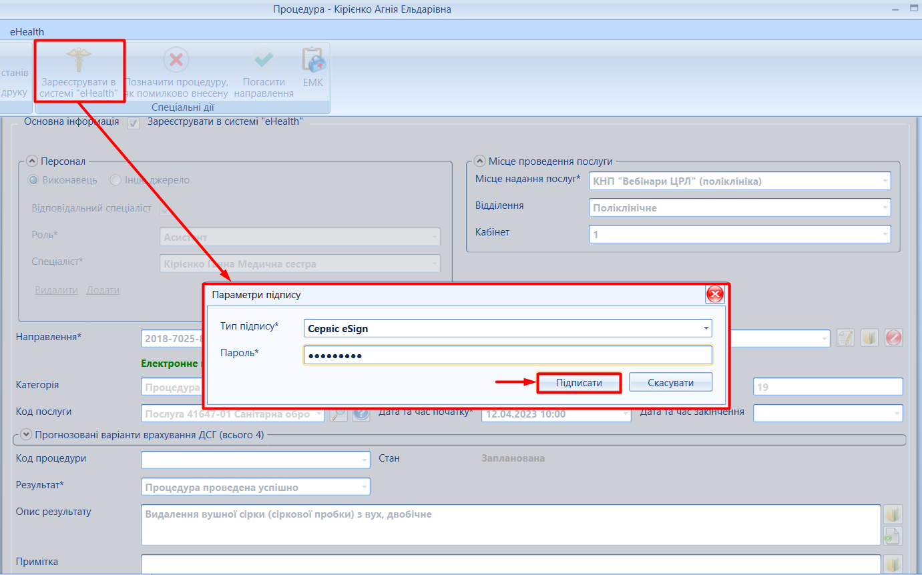922x575 pixels.
Task: Click the 'Скасувати' button
Action: (670, 383)
